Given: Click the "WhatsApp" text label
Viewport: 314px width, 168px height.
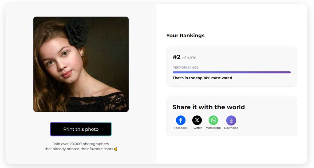Looking at the screenshot, I should point(213,128).
